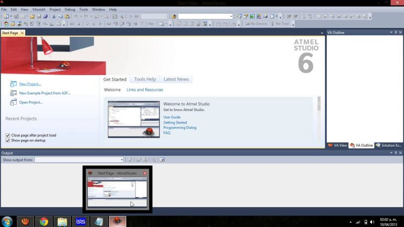Click the Cut scissors toolbar icon
This screenshot has width=404, height=227.
tap(54, 16)
